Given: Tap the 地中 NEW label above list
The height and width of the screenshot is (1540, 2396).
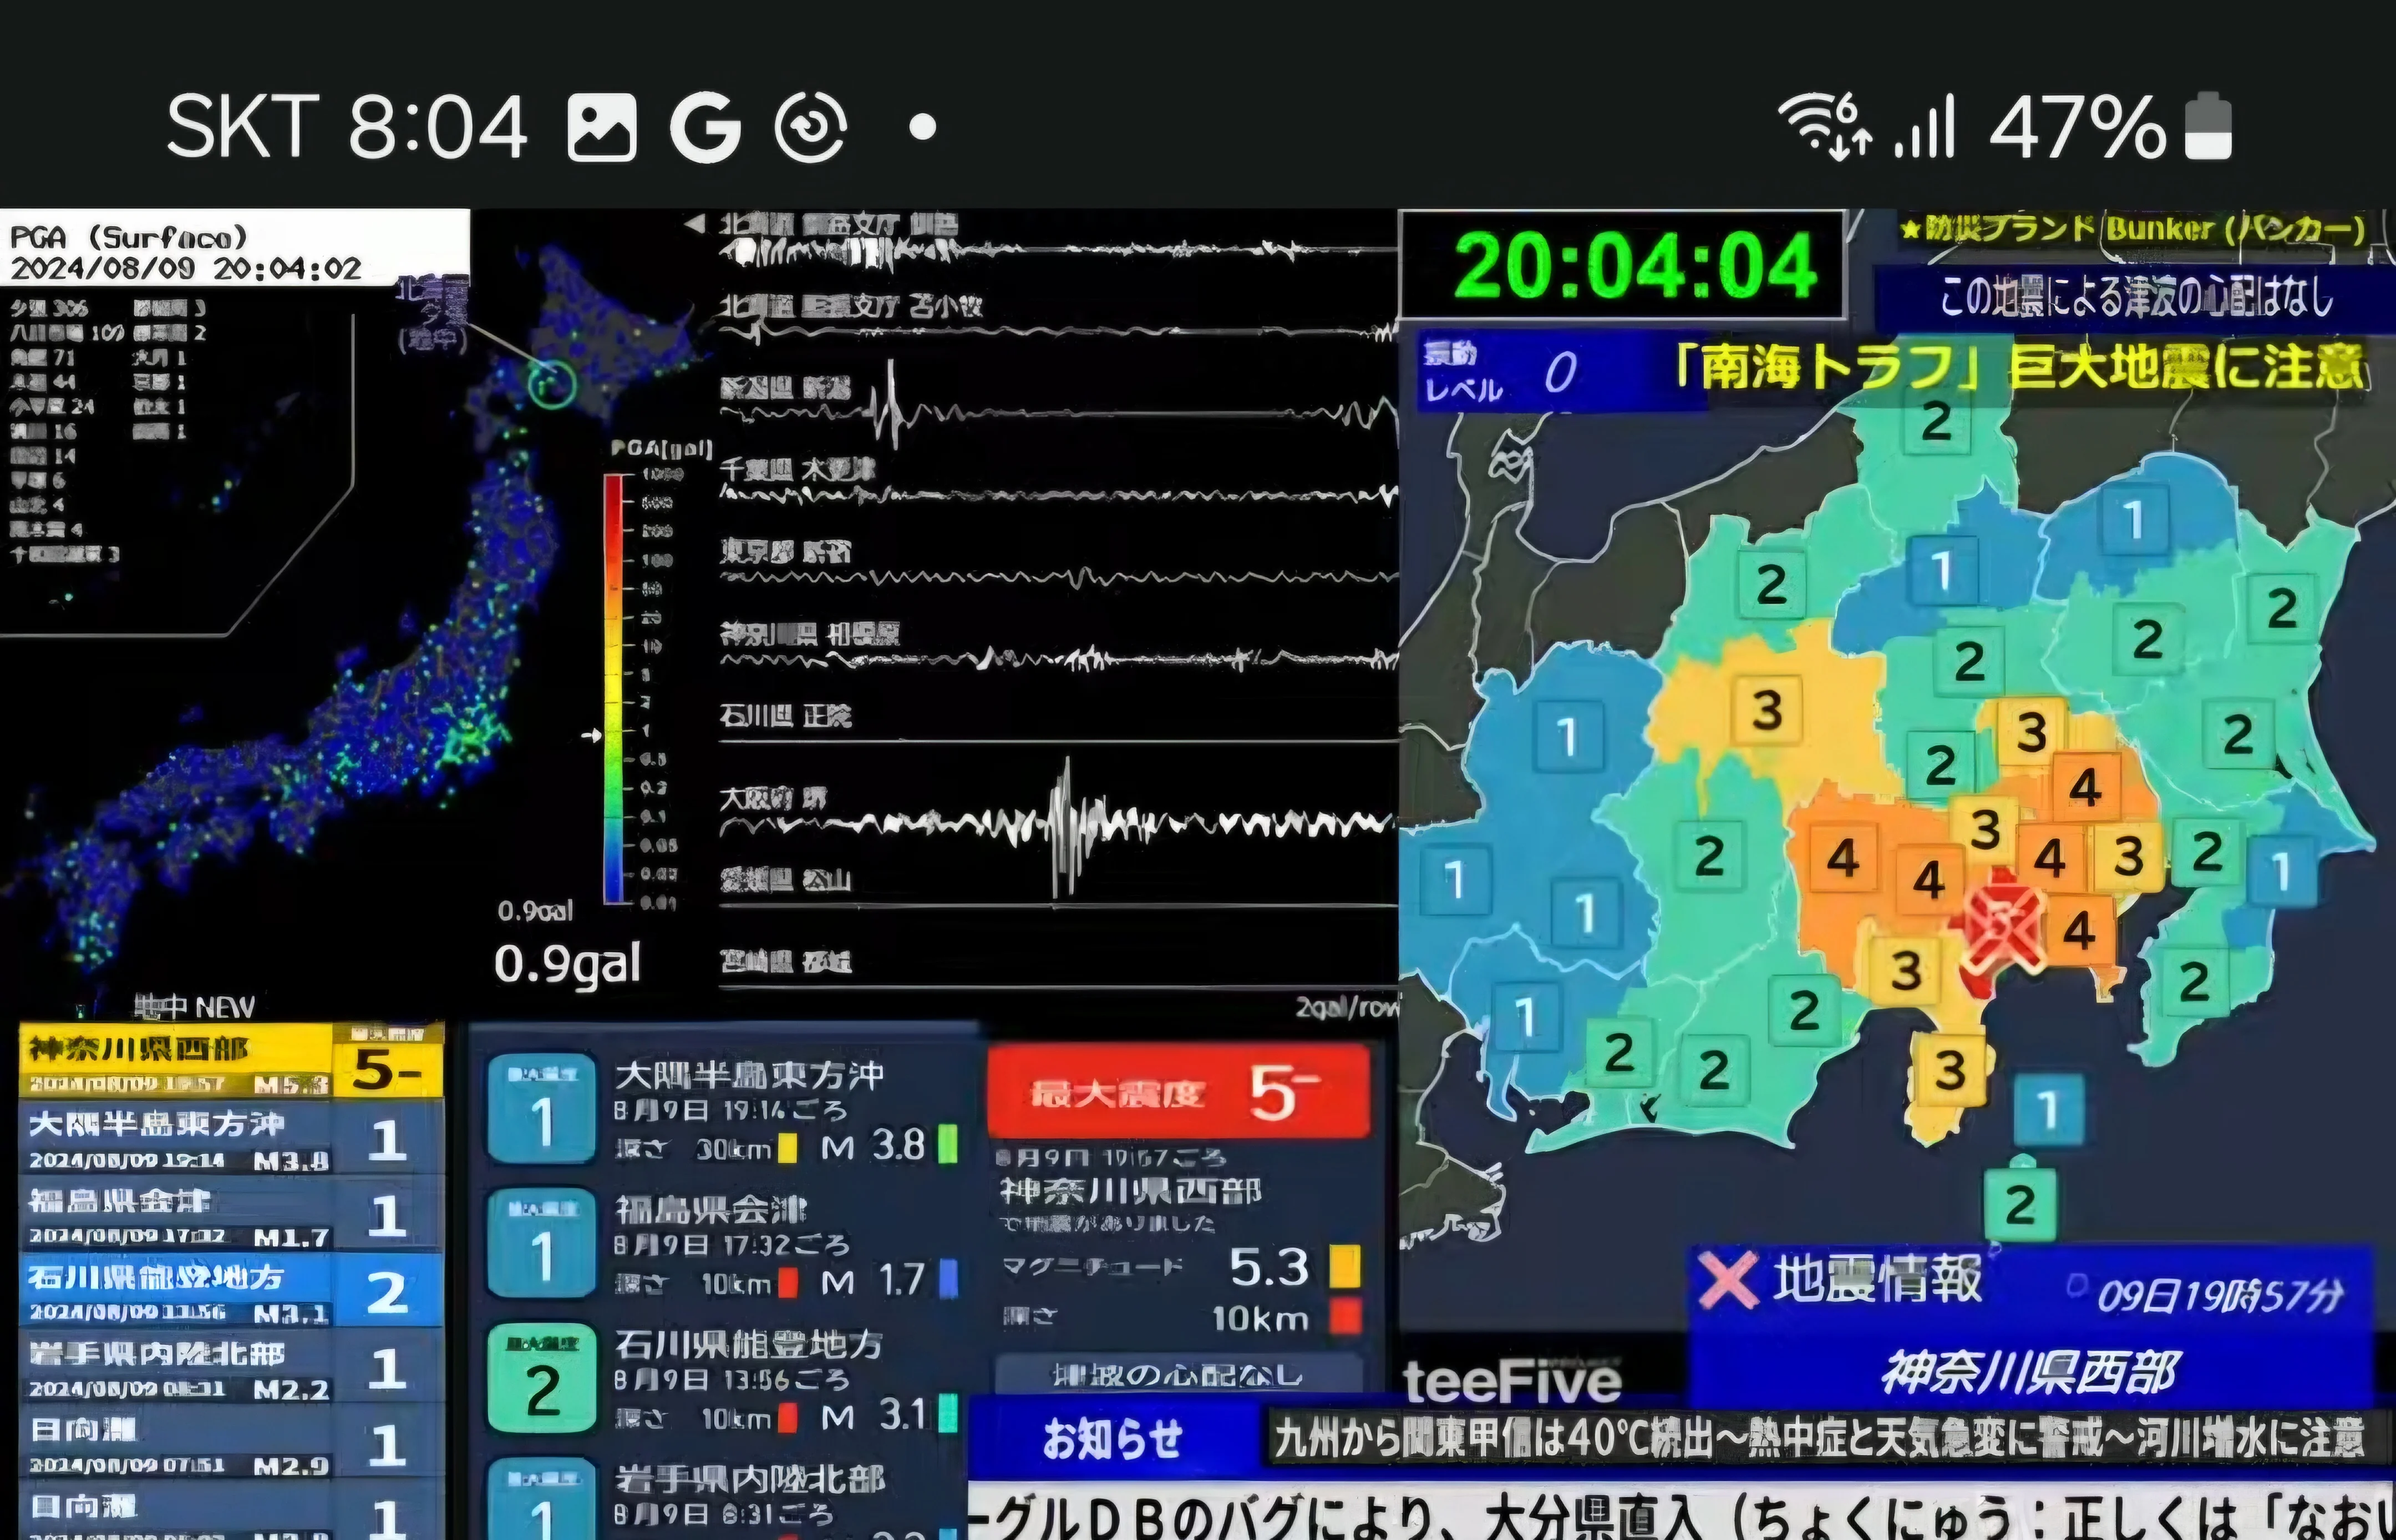Looking at the screenshot, I should (194, 1006).
